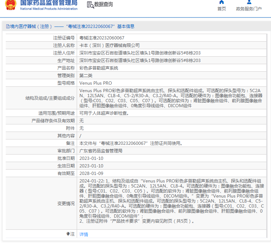271x247 pixels.
Task: Open the 政务服务门户 portal link
Action: (x=249, y=9)
